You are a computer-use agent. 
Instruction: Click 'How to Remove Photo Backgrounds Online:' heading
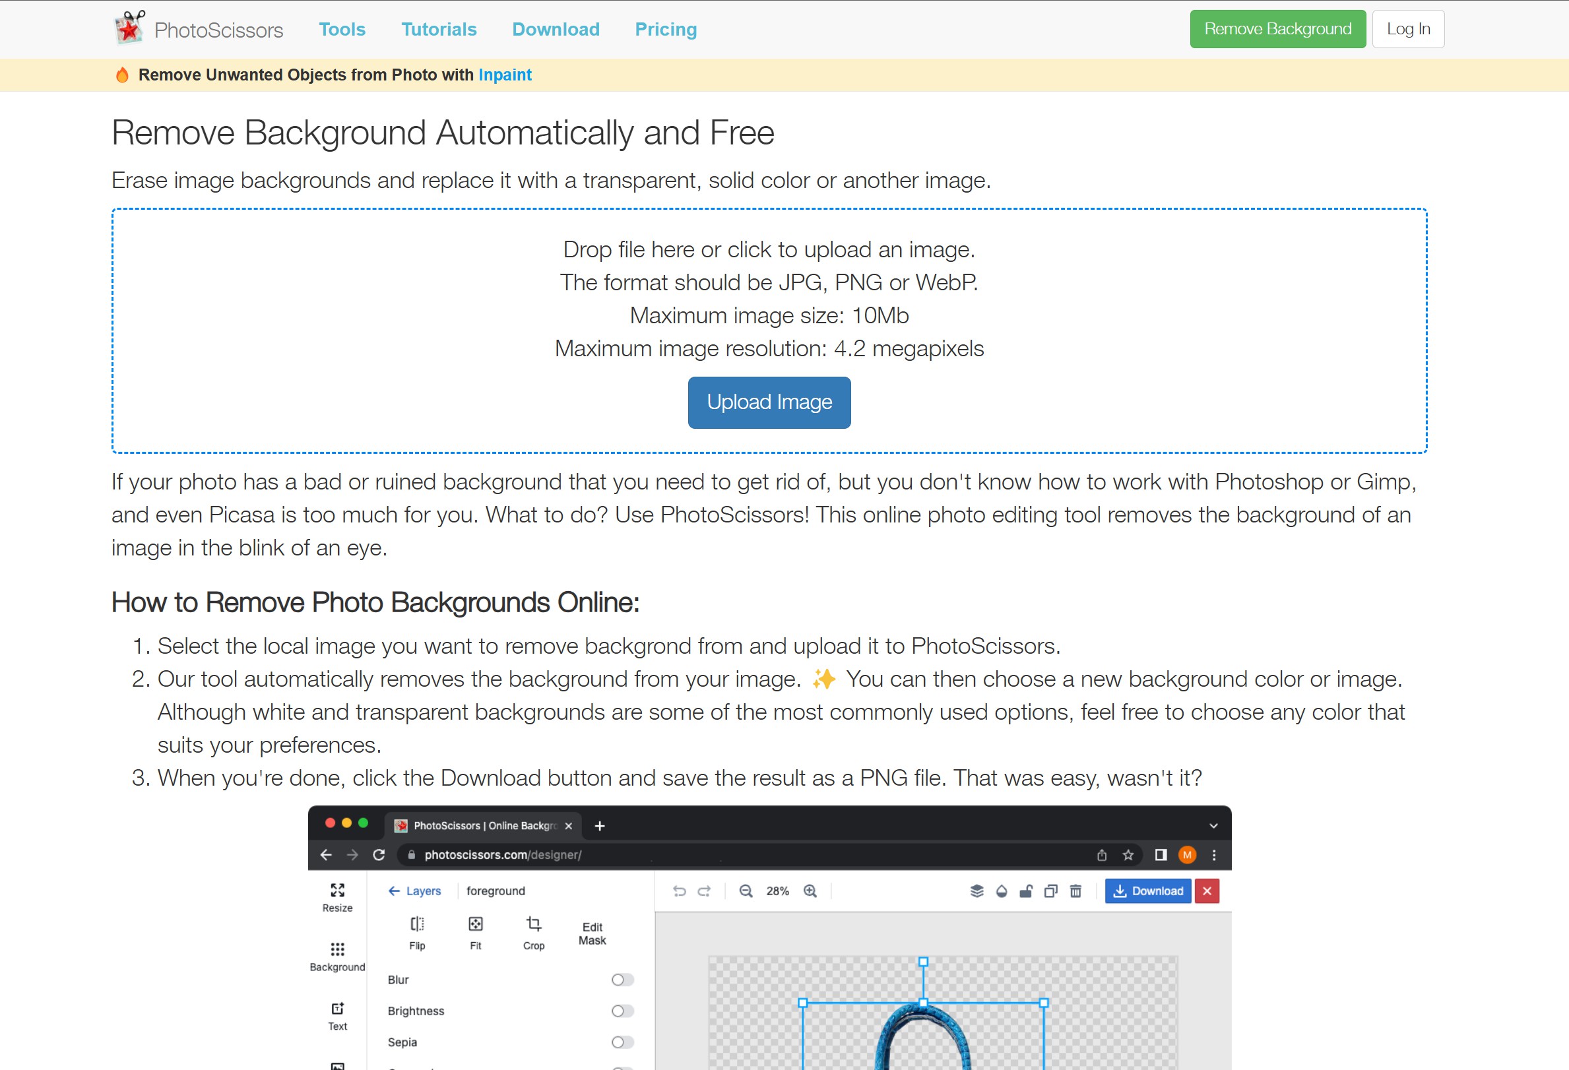(x=375, y=602)
